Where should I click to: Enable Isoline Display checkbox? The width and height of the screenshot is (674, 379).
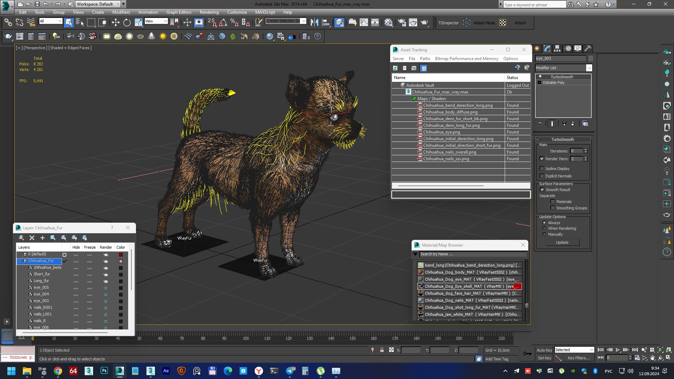[542, 169]
